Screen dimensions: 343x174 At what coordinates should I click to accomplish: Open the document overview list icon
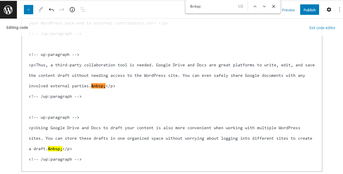(82, 10)
